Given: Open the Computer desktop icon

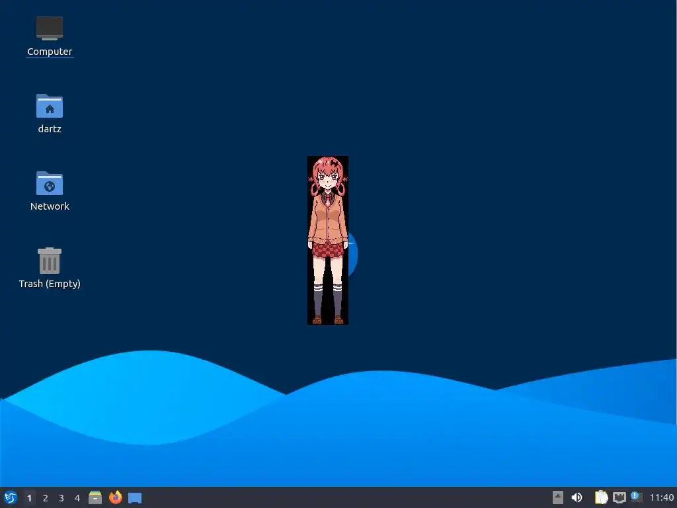Looking at the screenshot, I should pos(49,28).
